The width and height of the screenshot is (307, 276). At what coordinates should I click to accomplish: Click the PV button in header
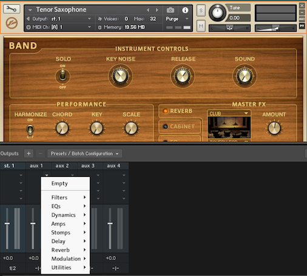(x=302, y=26)
